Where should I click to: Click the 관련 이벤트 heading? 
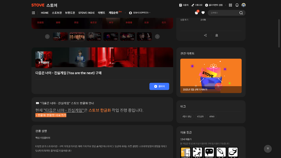[x=187, y=54]
